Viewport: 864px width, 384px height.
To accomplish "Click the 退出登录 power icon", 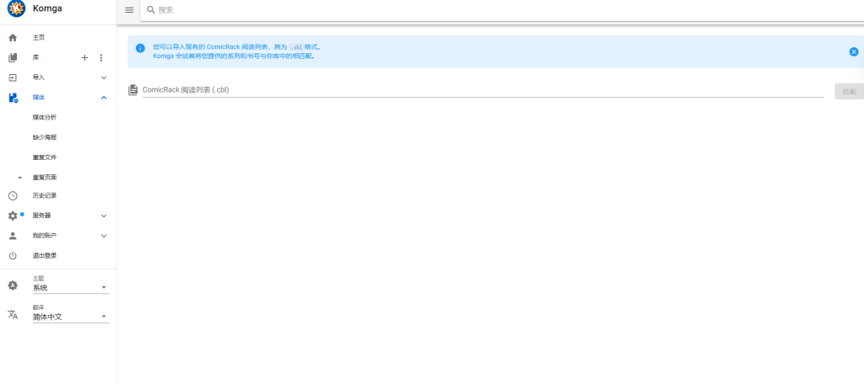I will 13,255.
